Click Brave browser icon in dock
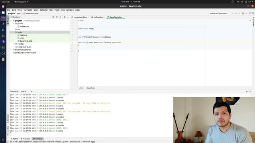Screen dimensions: 255x143 click(3, 7)
